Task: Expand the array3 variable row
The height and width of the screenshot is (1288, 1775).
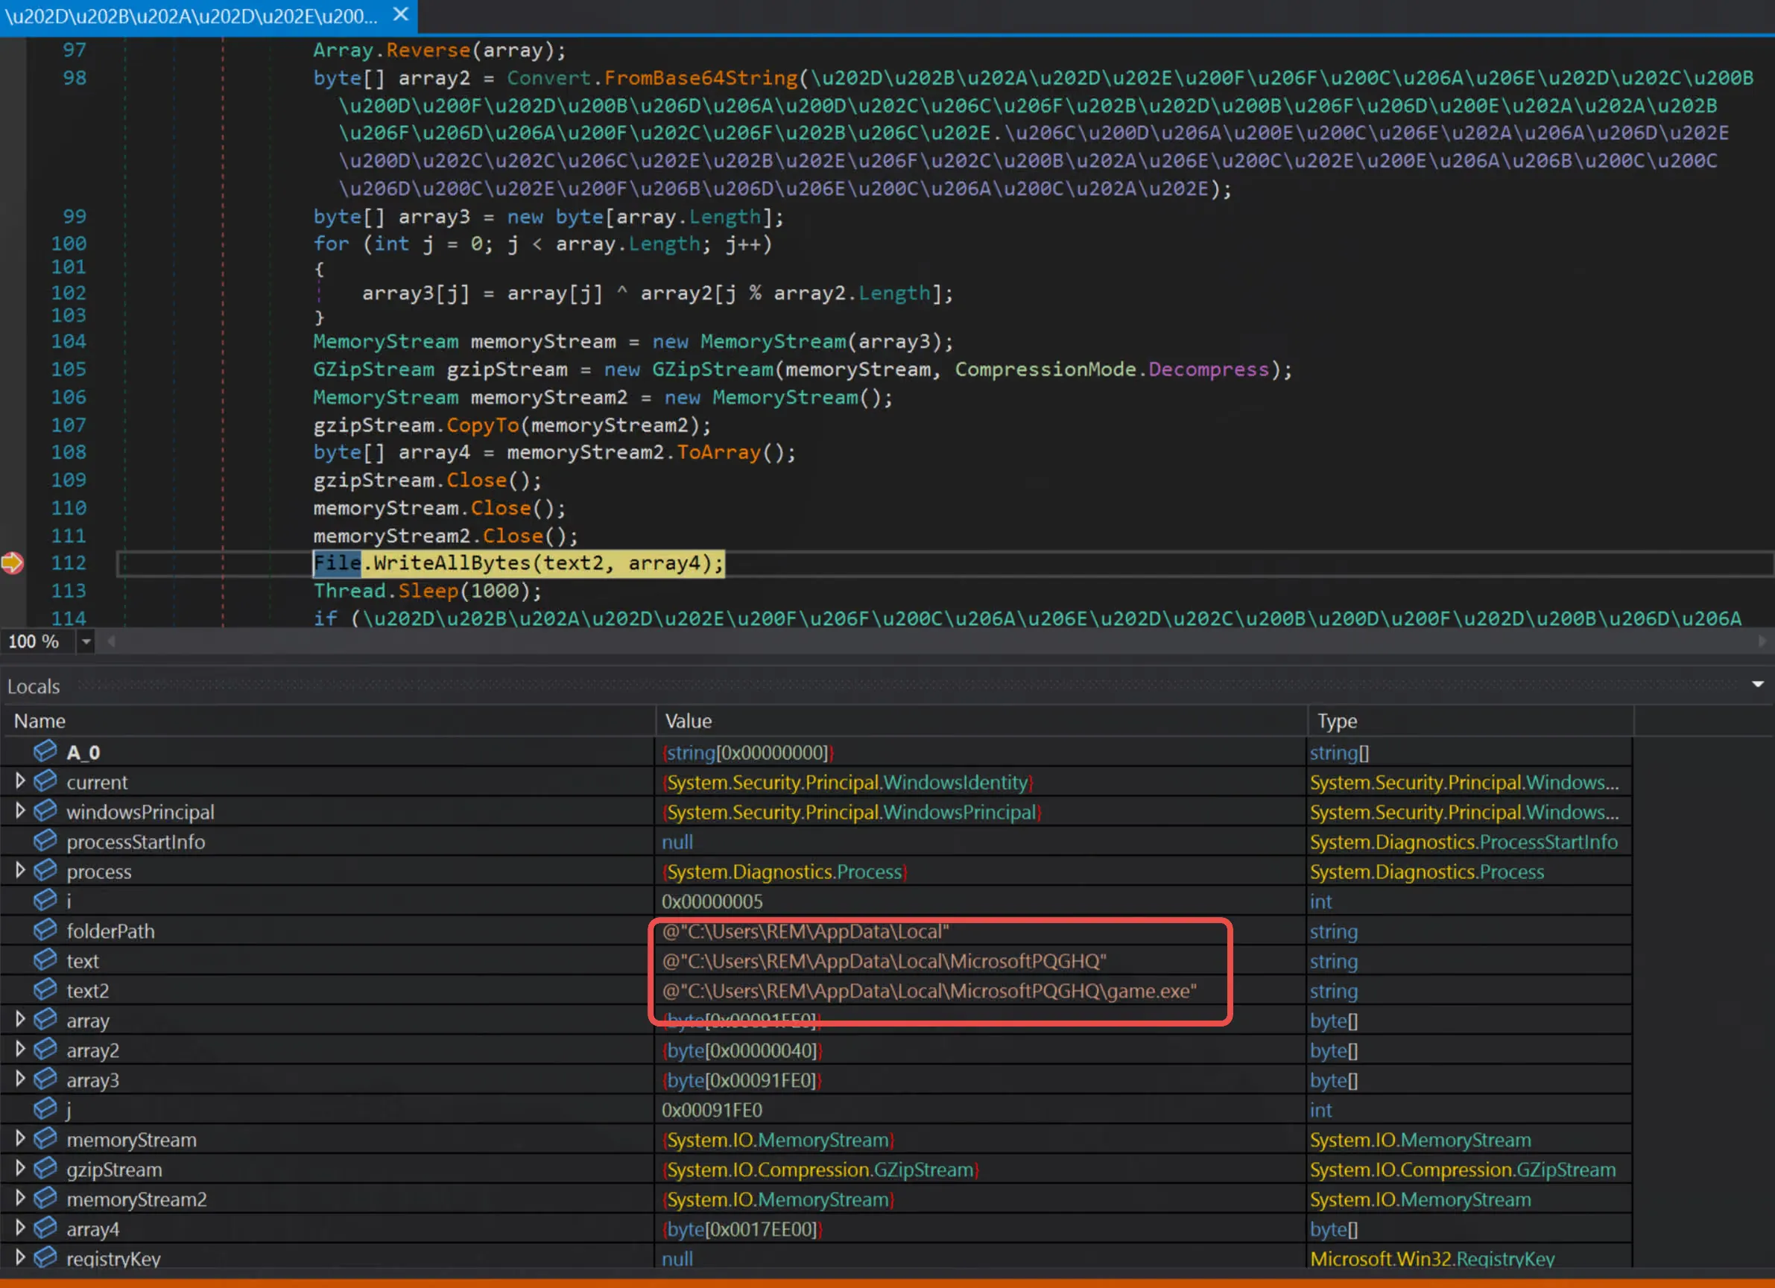Action: (19, 1078)
